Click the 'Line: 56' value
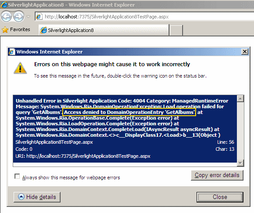The height and width of the screenshot is (213, 254). coord(225,142)
